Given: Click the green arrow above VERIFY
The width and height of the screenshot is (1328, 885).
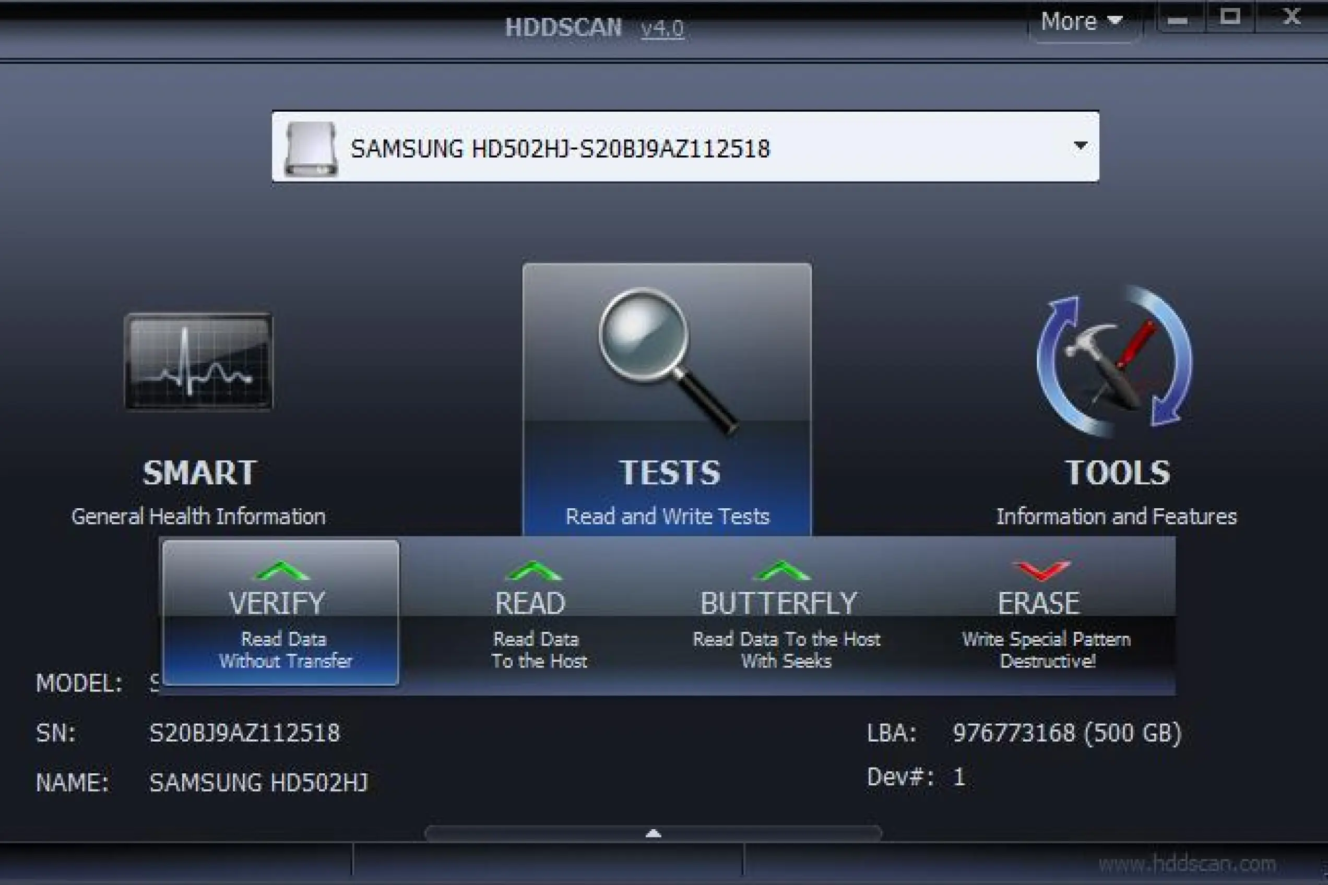Looking at the screenshot, I should click(x=282, y=571).
